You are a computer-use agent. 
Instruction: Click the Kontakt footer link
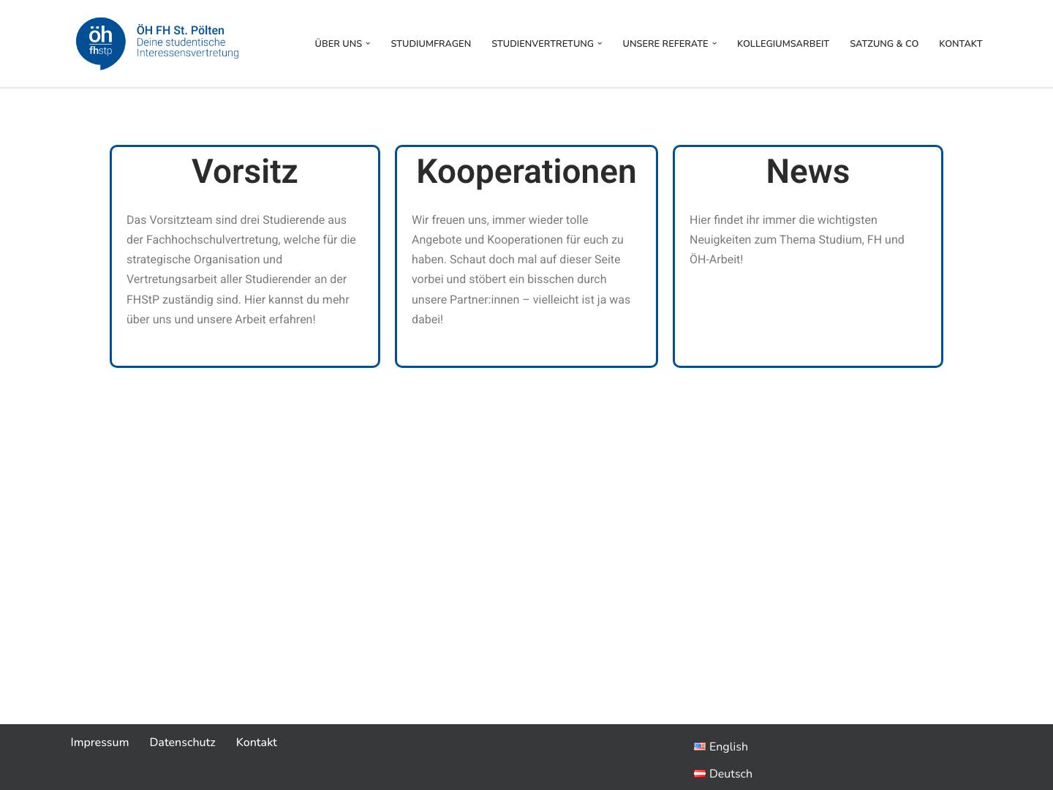pos(256,742)
